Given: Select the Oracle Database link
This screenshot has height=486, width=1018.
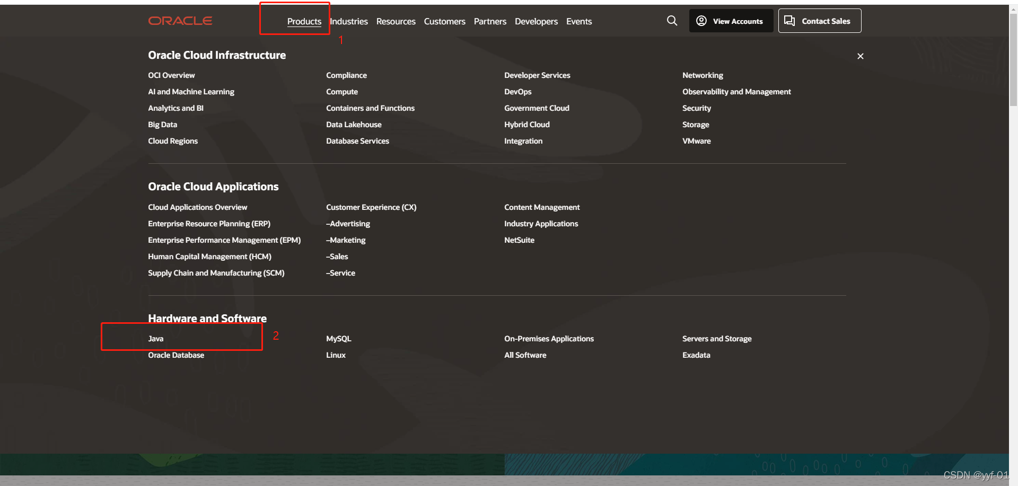Looking at the screenshot, I should coord(176,355).
